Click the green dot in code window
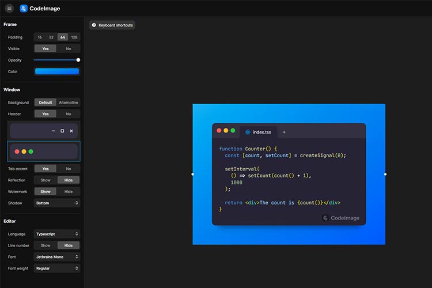The image size is (432, 288). [x=233, y=131]
